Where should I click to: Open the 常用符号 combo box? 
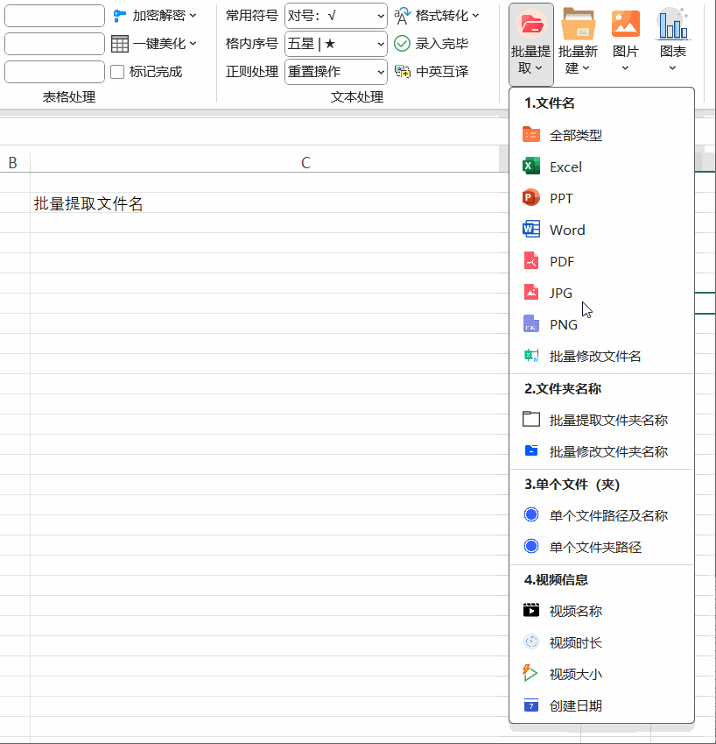336,16
